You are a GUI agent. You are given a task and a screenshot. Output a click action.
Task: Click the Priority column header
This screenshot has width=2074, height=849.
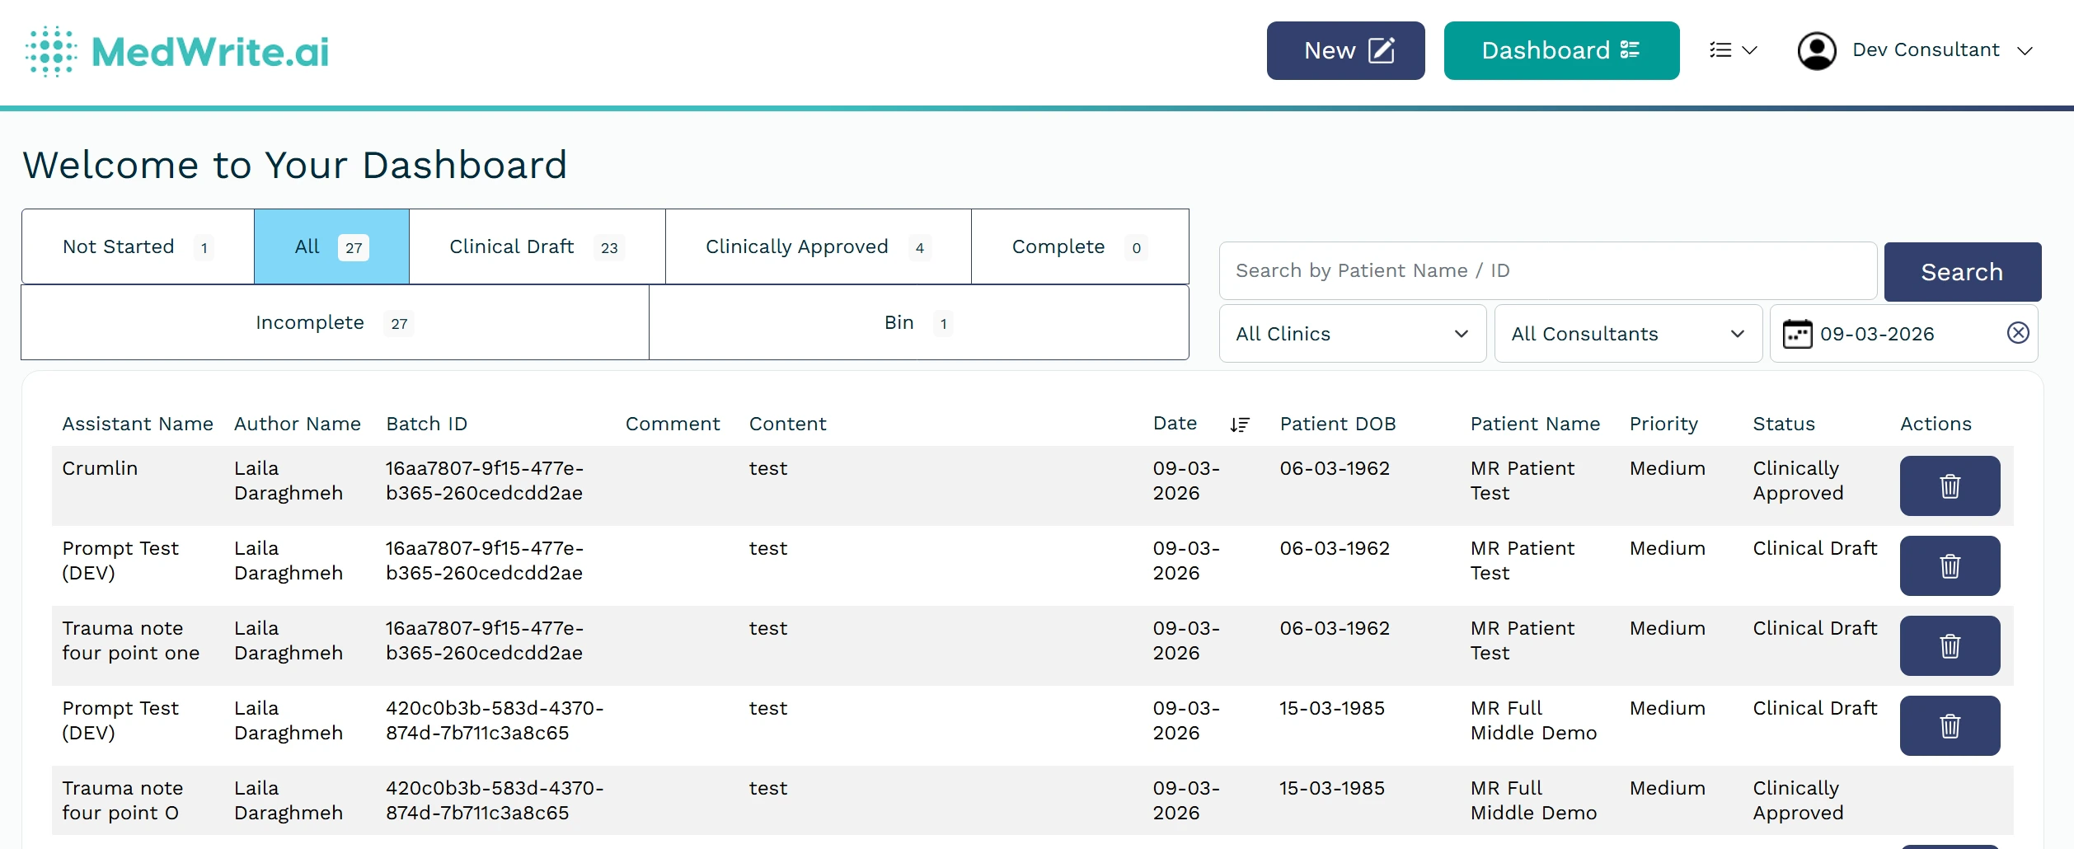tap(1663, 424)
